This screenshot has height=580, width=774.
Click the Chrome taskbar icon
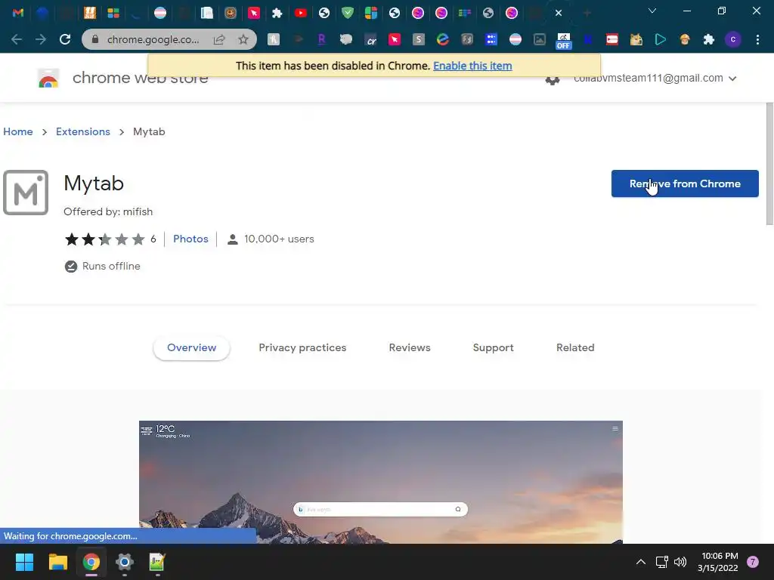(91, 562)
